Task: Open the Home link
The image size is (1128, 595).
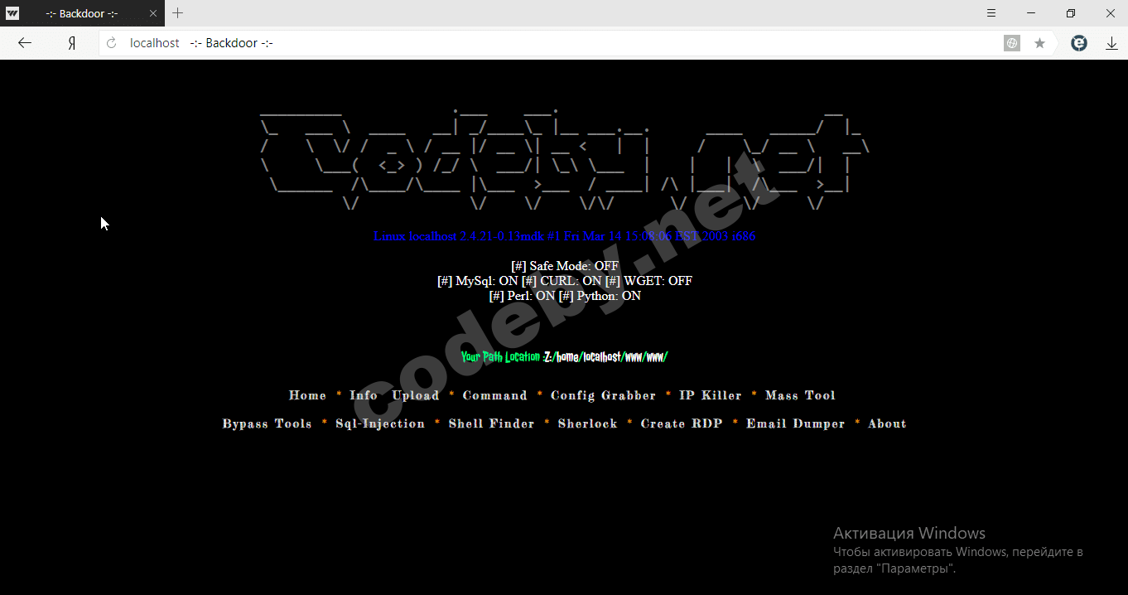Action: (307, 395)
